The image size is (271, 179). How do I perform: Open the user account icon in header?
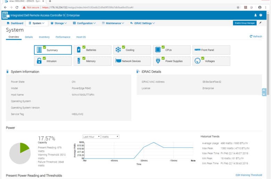click(255, 15)
